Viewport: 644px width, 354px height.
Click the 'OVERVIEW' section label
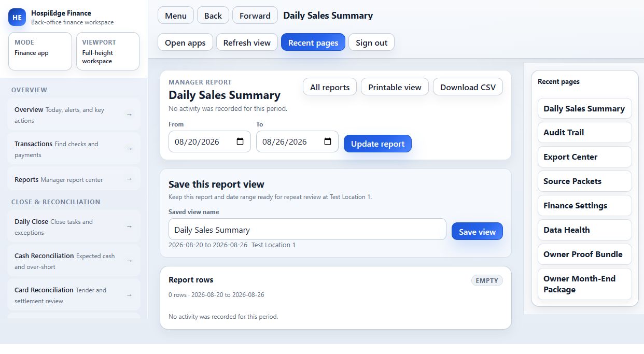pos(29,90)
